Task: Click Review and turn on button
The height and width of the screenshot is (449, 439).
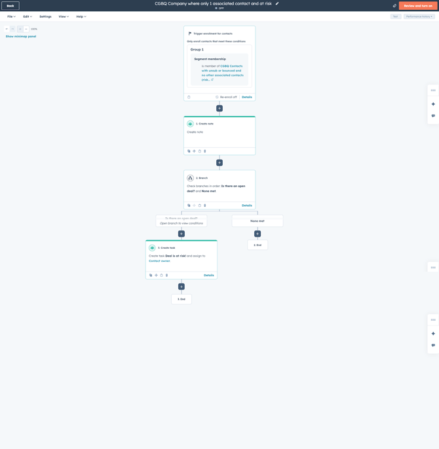Action: click(x=417, y=6)
